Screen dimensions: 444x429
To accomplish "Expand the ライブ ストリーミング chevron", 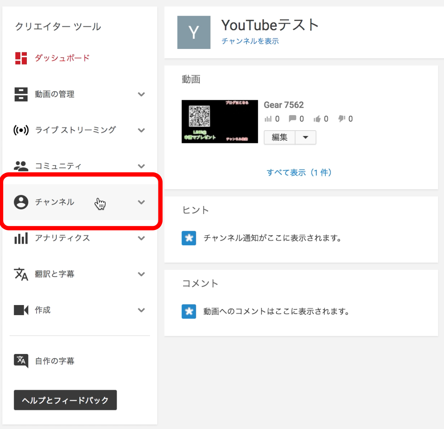I will tap(141, 130).
